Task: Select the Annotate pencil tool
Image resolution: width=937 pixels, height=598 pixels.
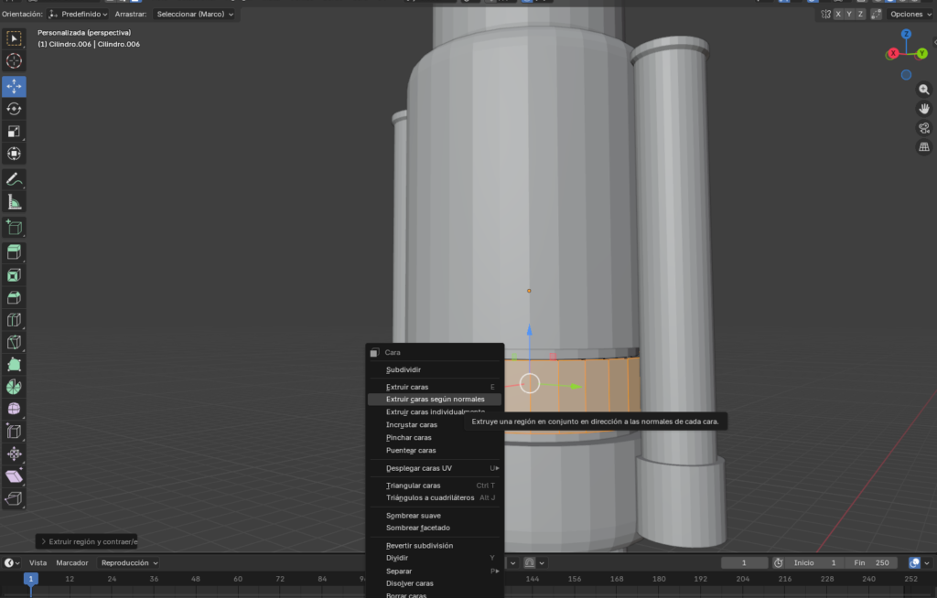Action: 14,179
